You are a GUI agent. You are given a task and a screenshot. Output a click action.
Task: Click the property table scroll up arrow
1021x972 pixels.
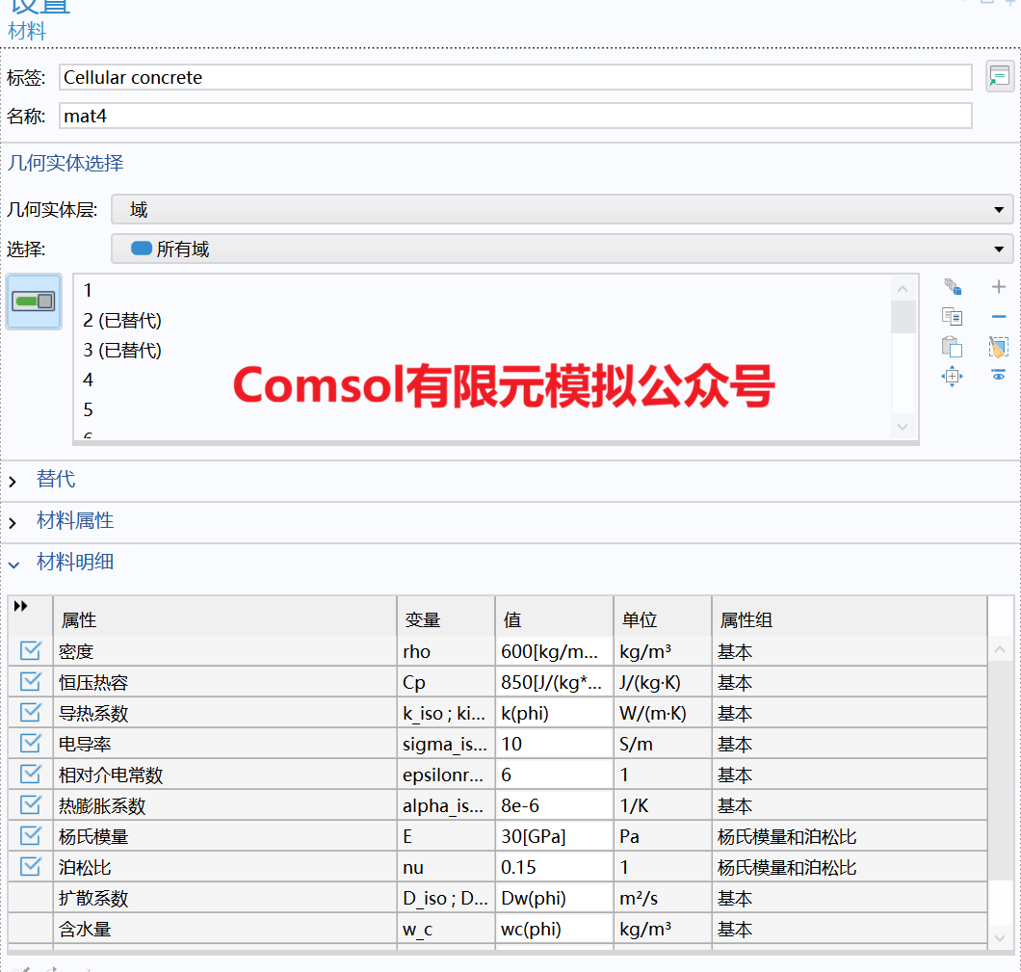(x=1000, y=649)
